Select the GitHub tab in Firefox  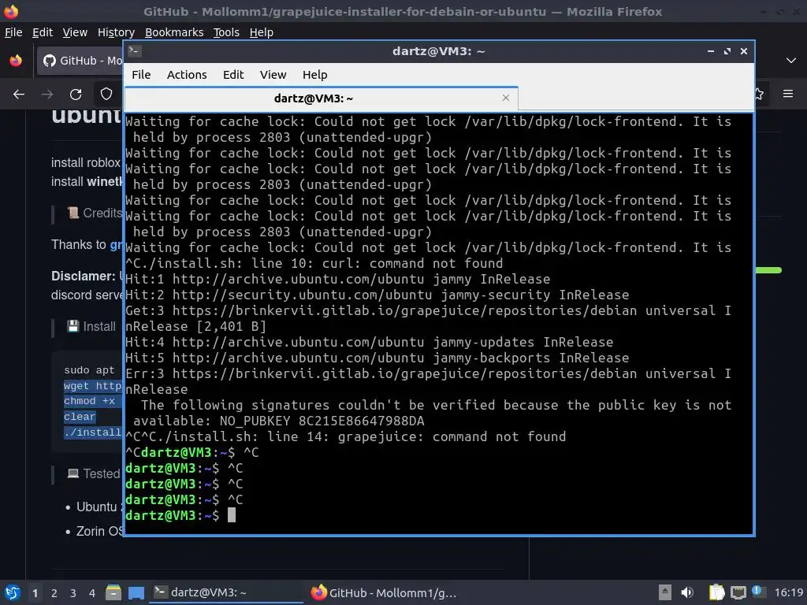click(x=80, y=61)
